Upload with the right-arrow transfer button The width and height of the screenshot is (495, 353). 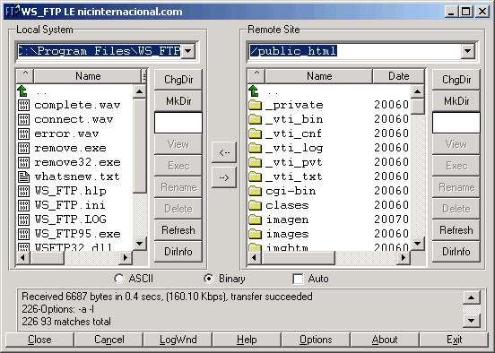pyautogui.click(x=224, y=178)
